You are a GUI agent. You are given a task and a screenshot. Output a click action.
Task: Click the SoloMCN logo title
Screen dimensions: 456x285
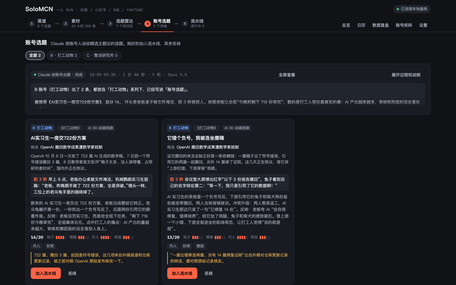tap(39, 9)
